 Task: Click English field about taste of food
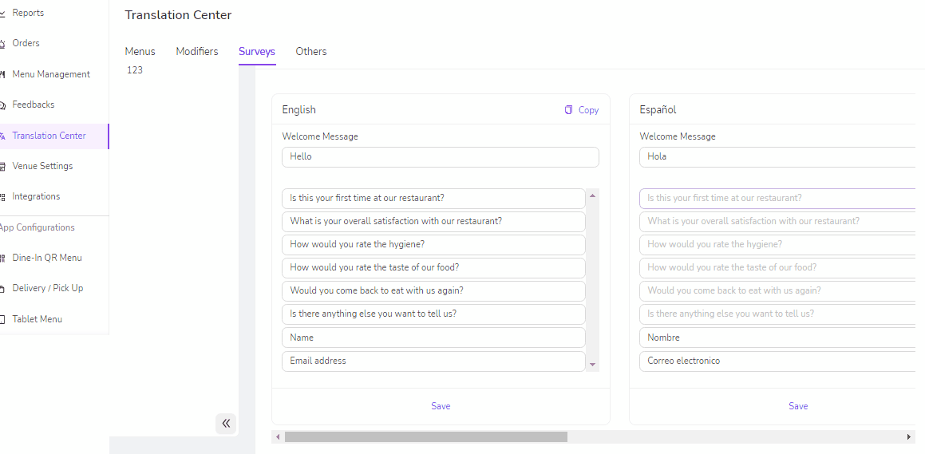point(433,267)
